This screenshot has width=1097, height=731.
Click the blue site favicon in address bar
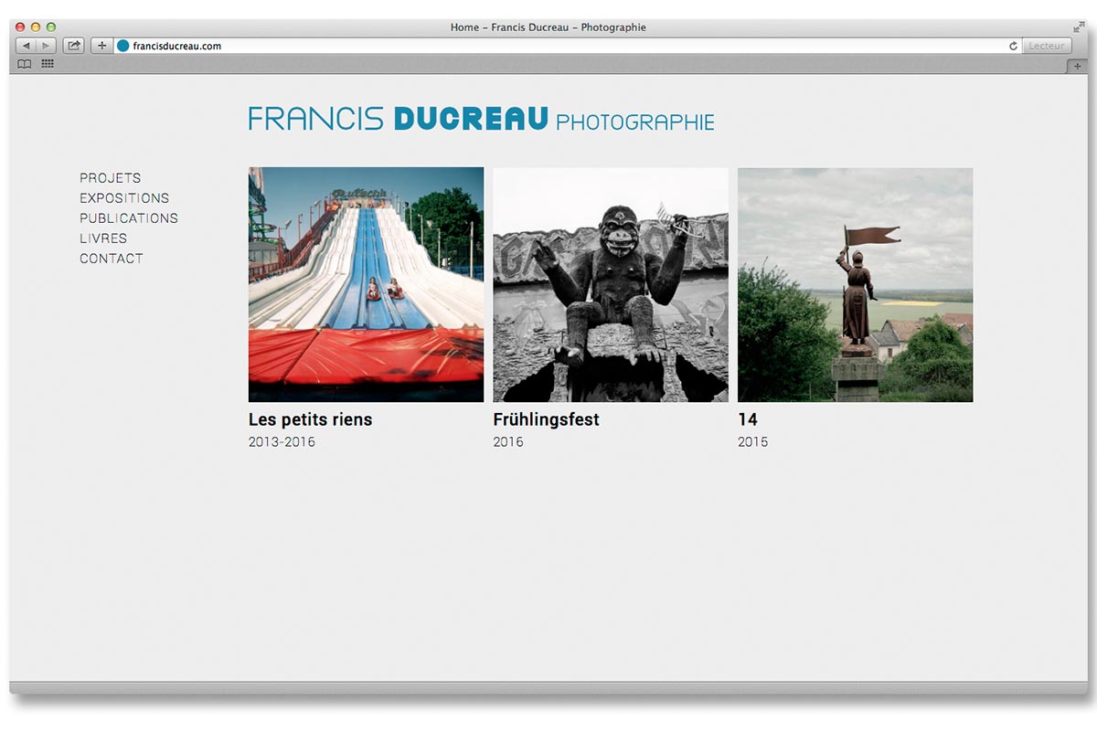point(123,46)
